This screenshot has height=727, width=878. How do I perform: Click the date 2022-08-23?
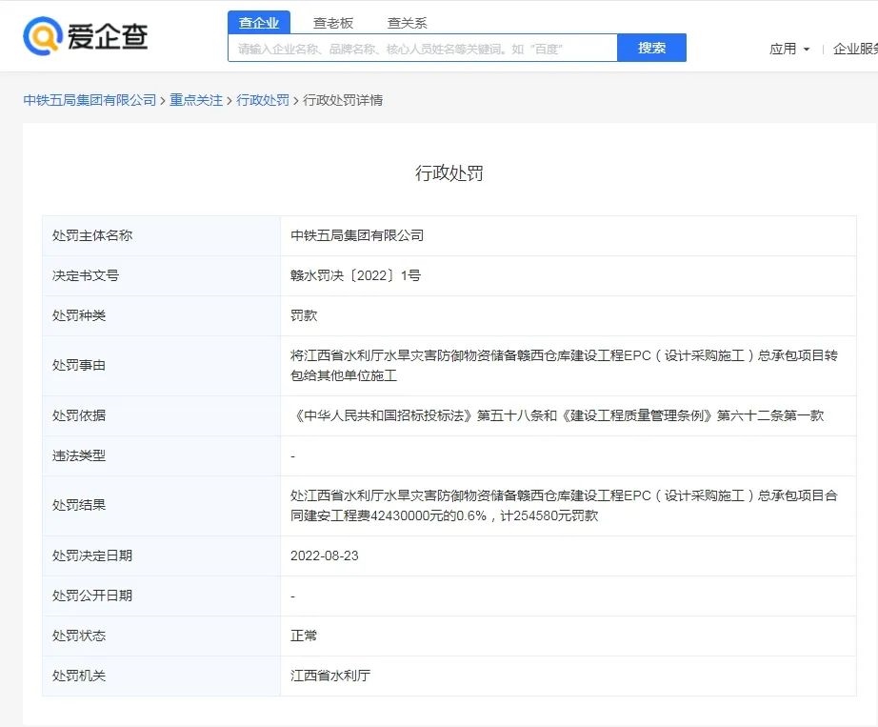(325, 555)
